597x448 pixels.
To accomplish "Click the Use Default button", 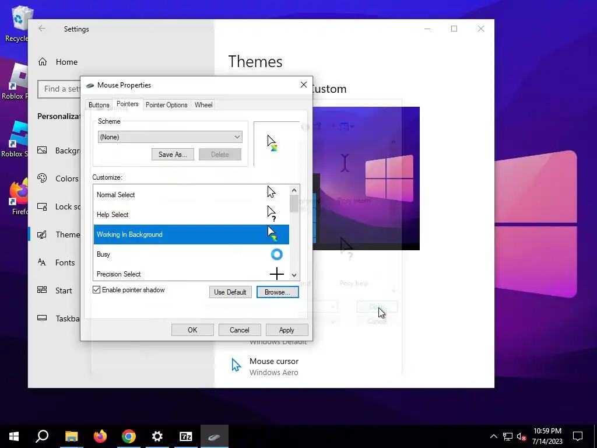I will tap(230, 292).
